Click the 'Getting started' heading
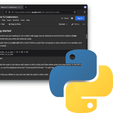The image size is (113, 113). pos(6,31)
